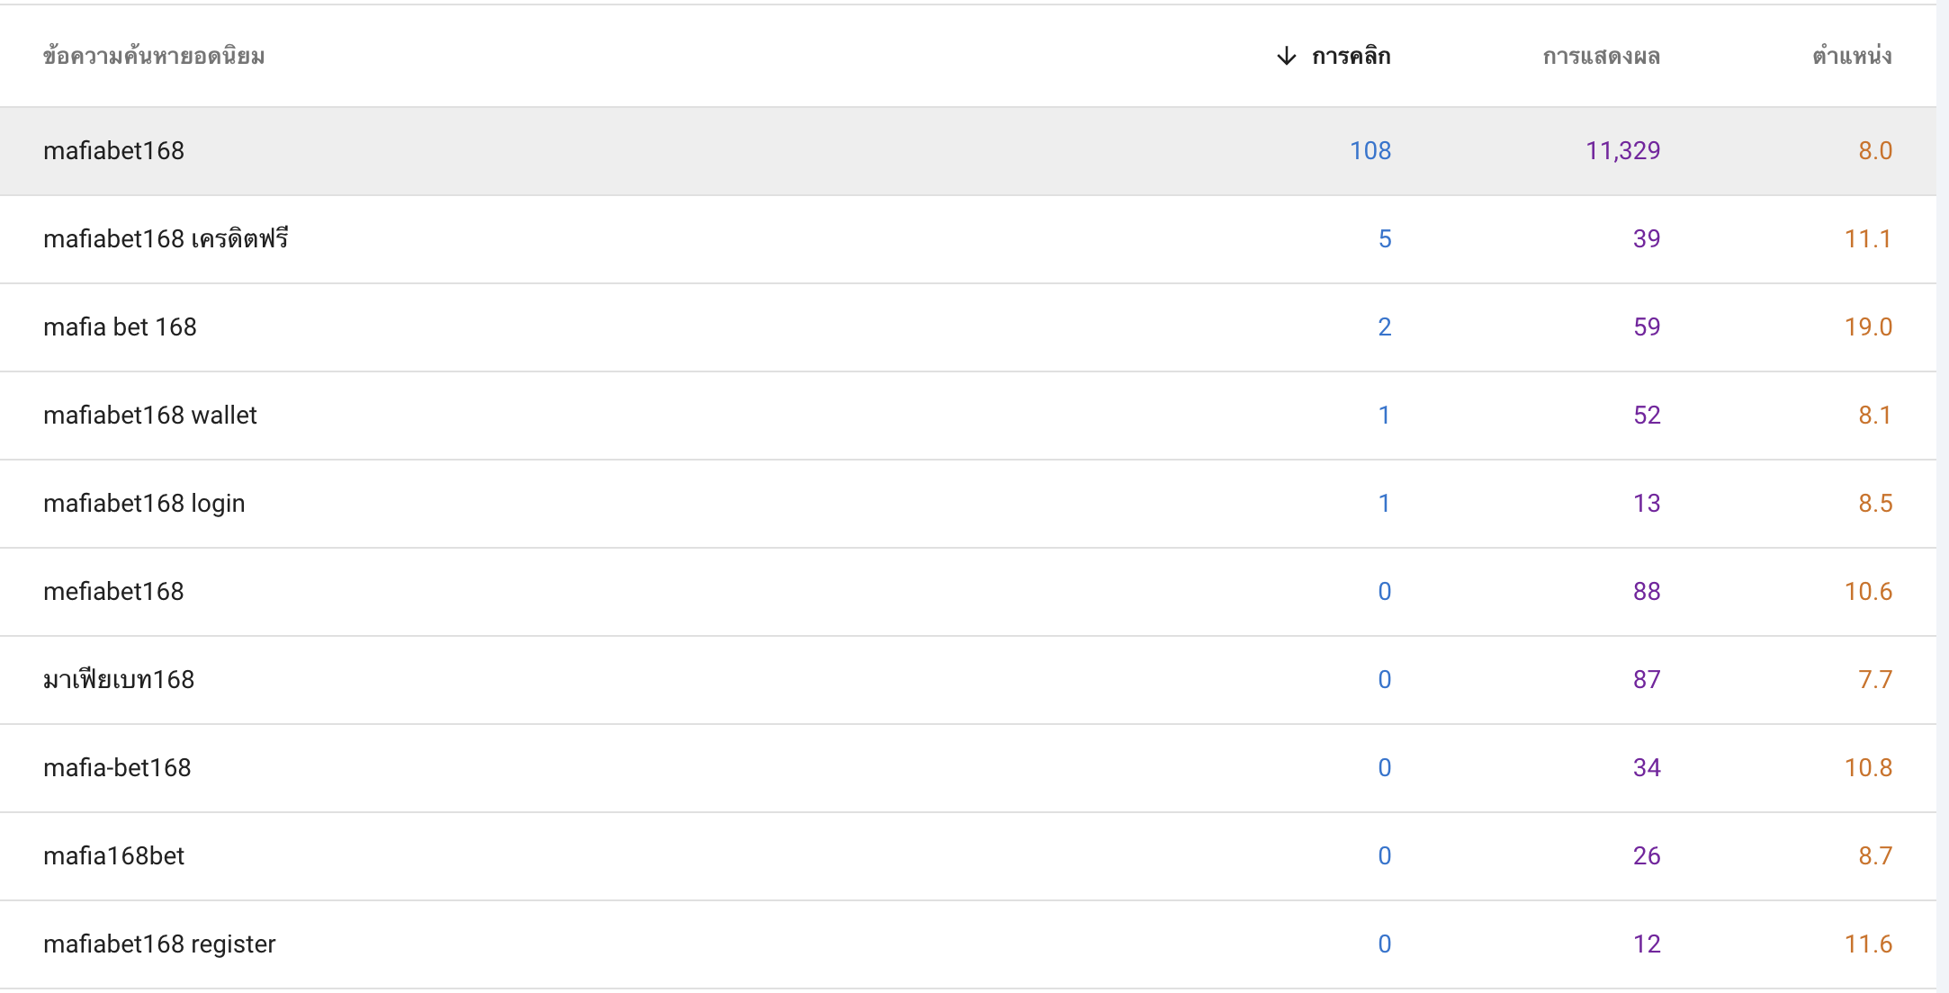Click impressions value 52 for wallet
The height and width of the screenshot is (993, 1949).
1647,415
